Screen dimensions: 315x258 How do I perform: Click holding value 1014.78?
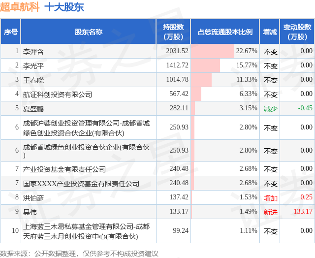pyautogui.click(x=177, y=79)
